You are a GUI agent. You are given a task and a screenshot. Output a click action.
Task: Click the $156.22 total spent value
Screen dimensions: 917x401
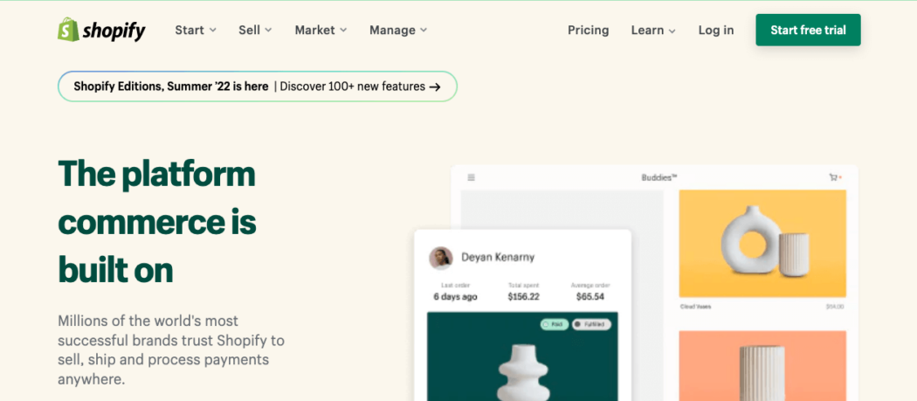coord(523,297)
